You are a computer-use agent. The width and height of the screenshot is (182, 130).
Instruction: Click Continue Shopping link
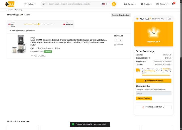(x=14, y=10)
